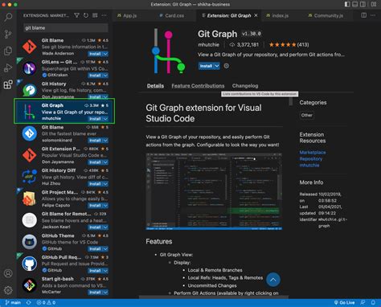Open the Extensions panel more actions menu

104,15
